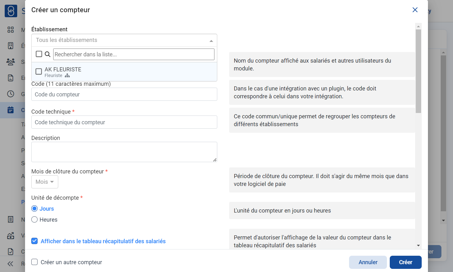
Task: Uncheck Afficher dans le tableau récapitulatif
Action: point(34,241)
